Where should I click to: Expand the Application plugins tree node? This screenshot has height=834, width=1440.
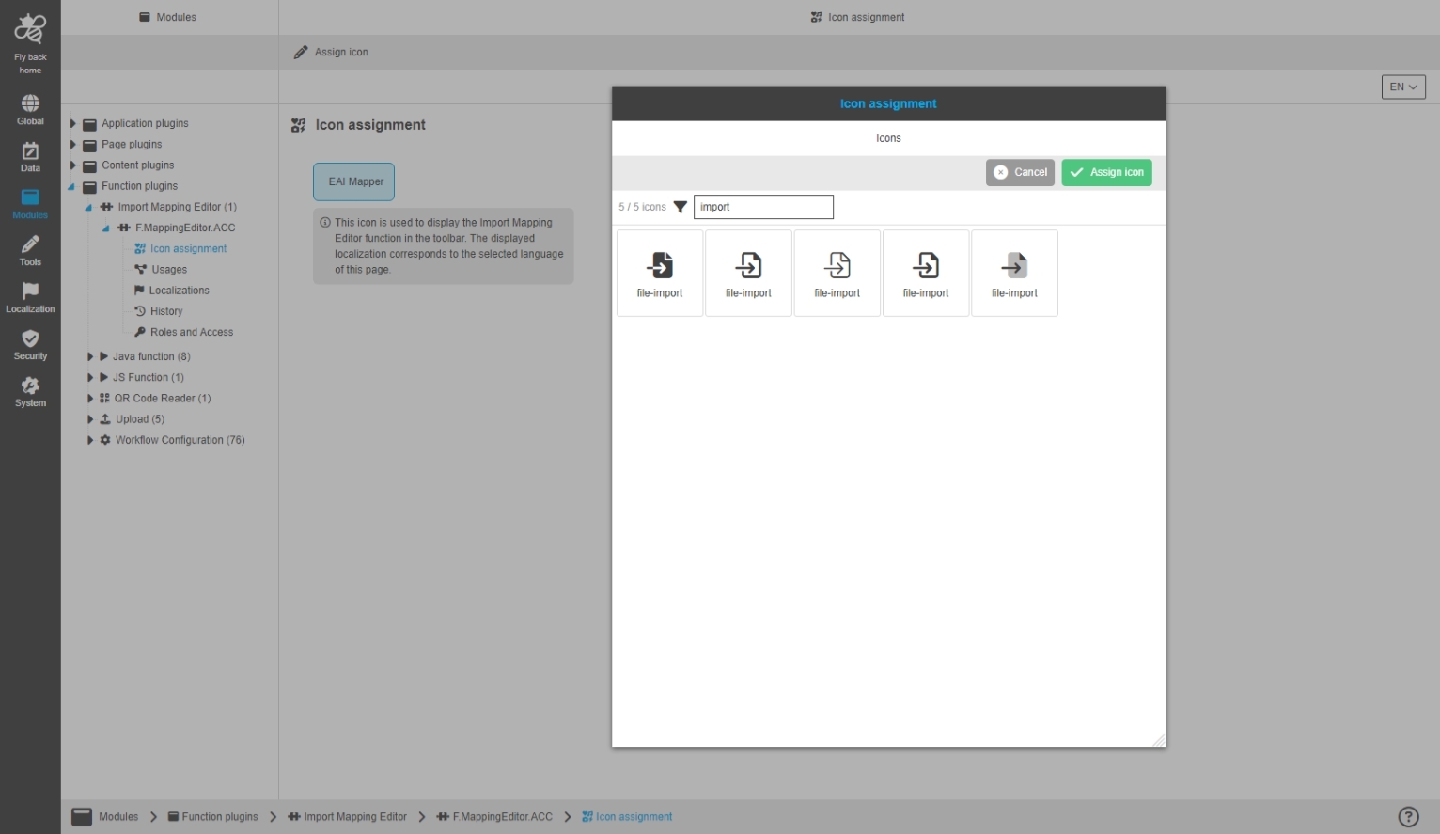72,123
